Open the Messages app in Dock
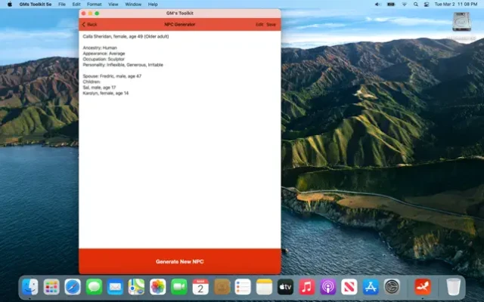The height and width of the screenshot is (302, 484). [94, 286]
